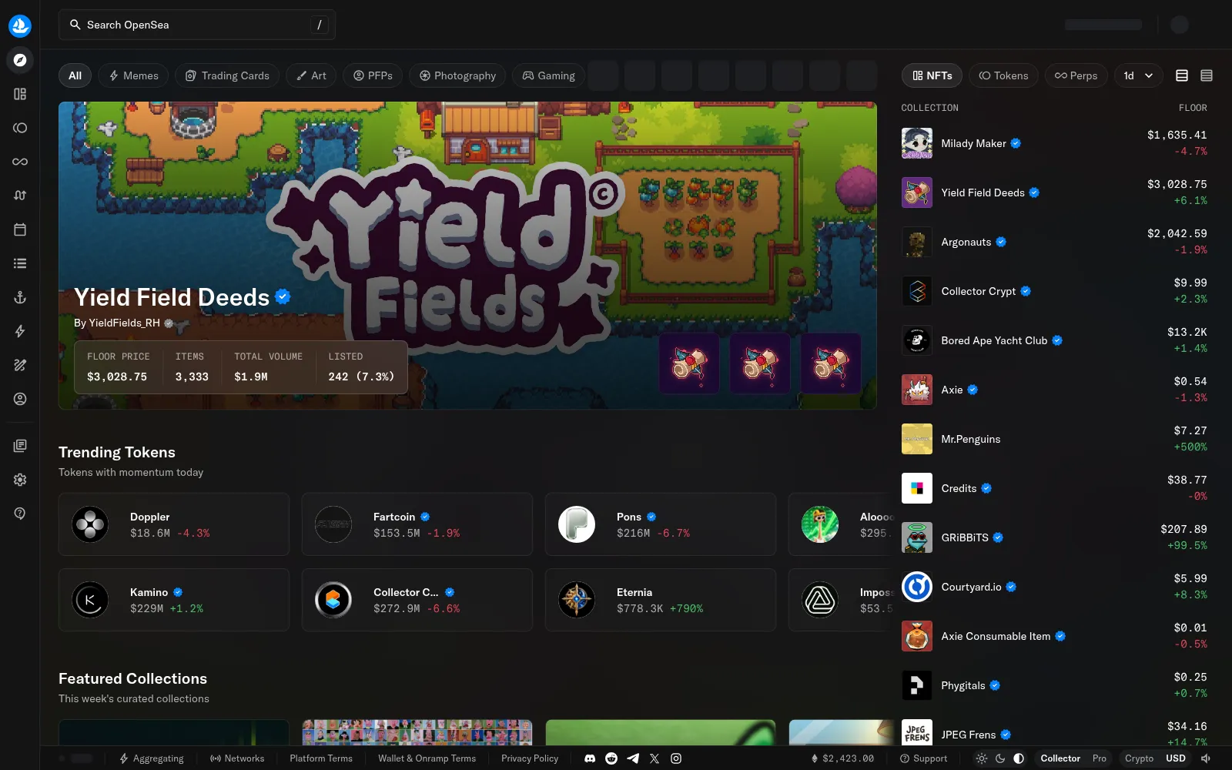The width and height of the screenshot is (1232, 770).
Task: Switch currency display to Crypto
Action: pos(1139,758)
